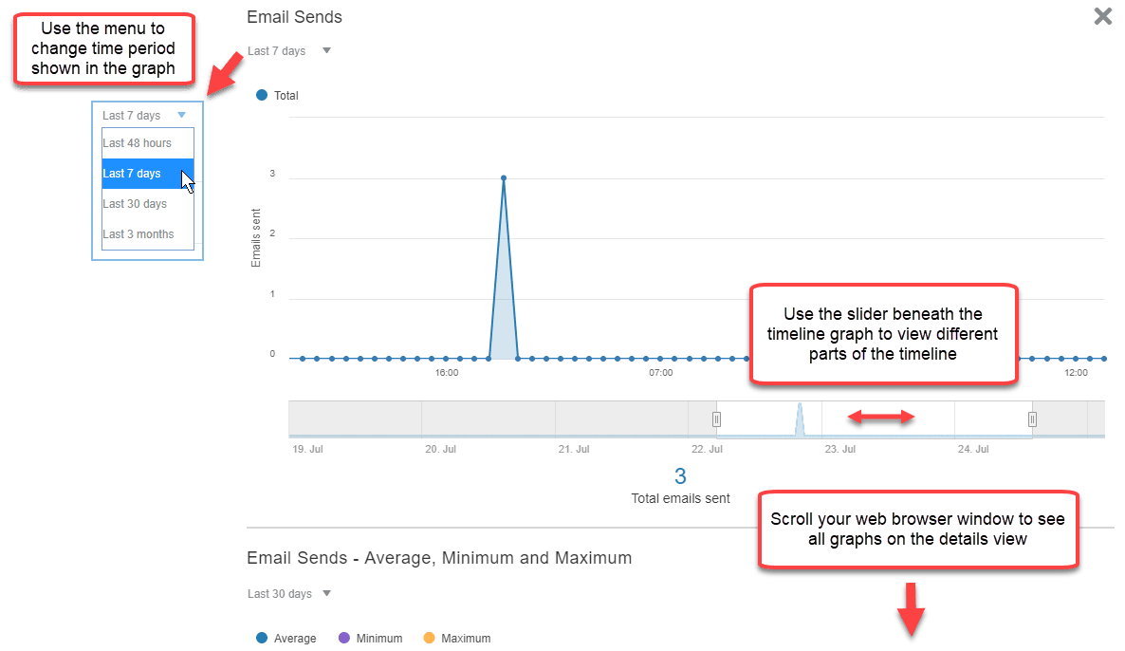Click the yellow Maximum legend icon
Viewport: 1125px width, 651px height.
(x=427, y=638)
